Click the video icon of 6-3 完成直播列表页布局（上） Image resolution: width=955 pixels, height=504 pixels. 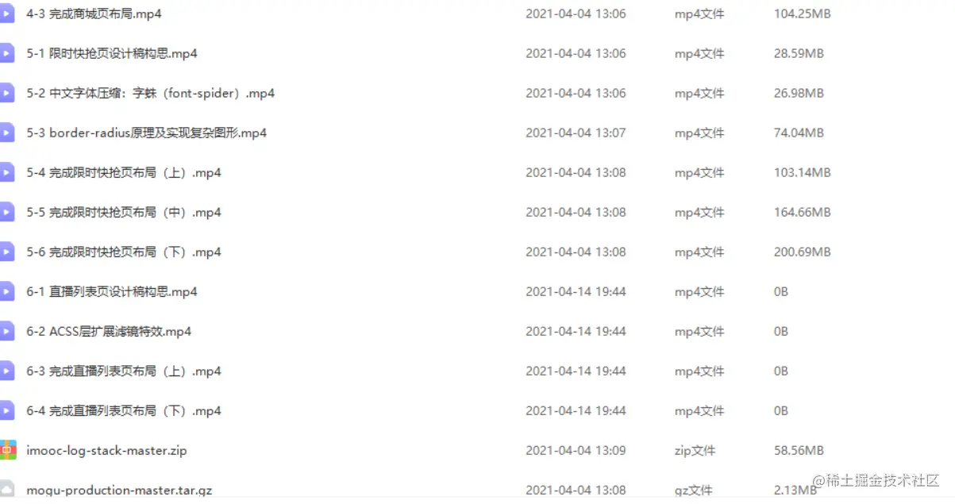(6, 371)
